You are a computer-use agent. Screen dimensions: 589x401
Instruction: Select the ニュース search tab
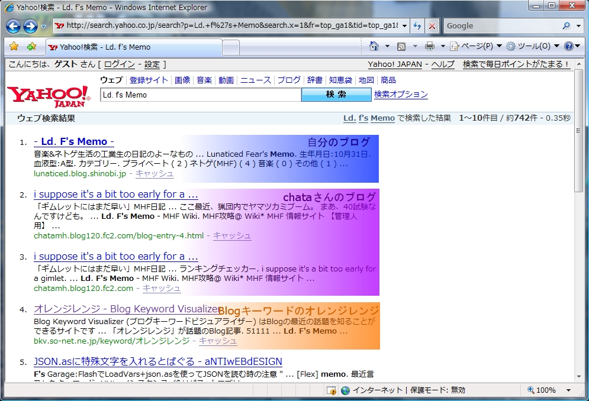click(256, 80)
